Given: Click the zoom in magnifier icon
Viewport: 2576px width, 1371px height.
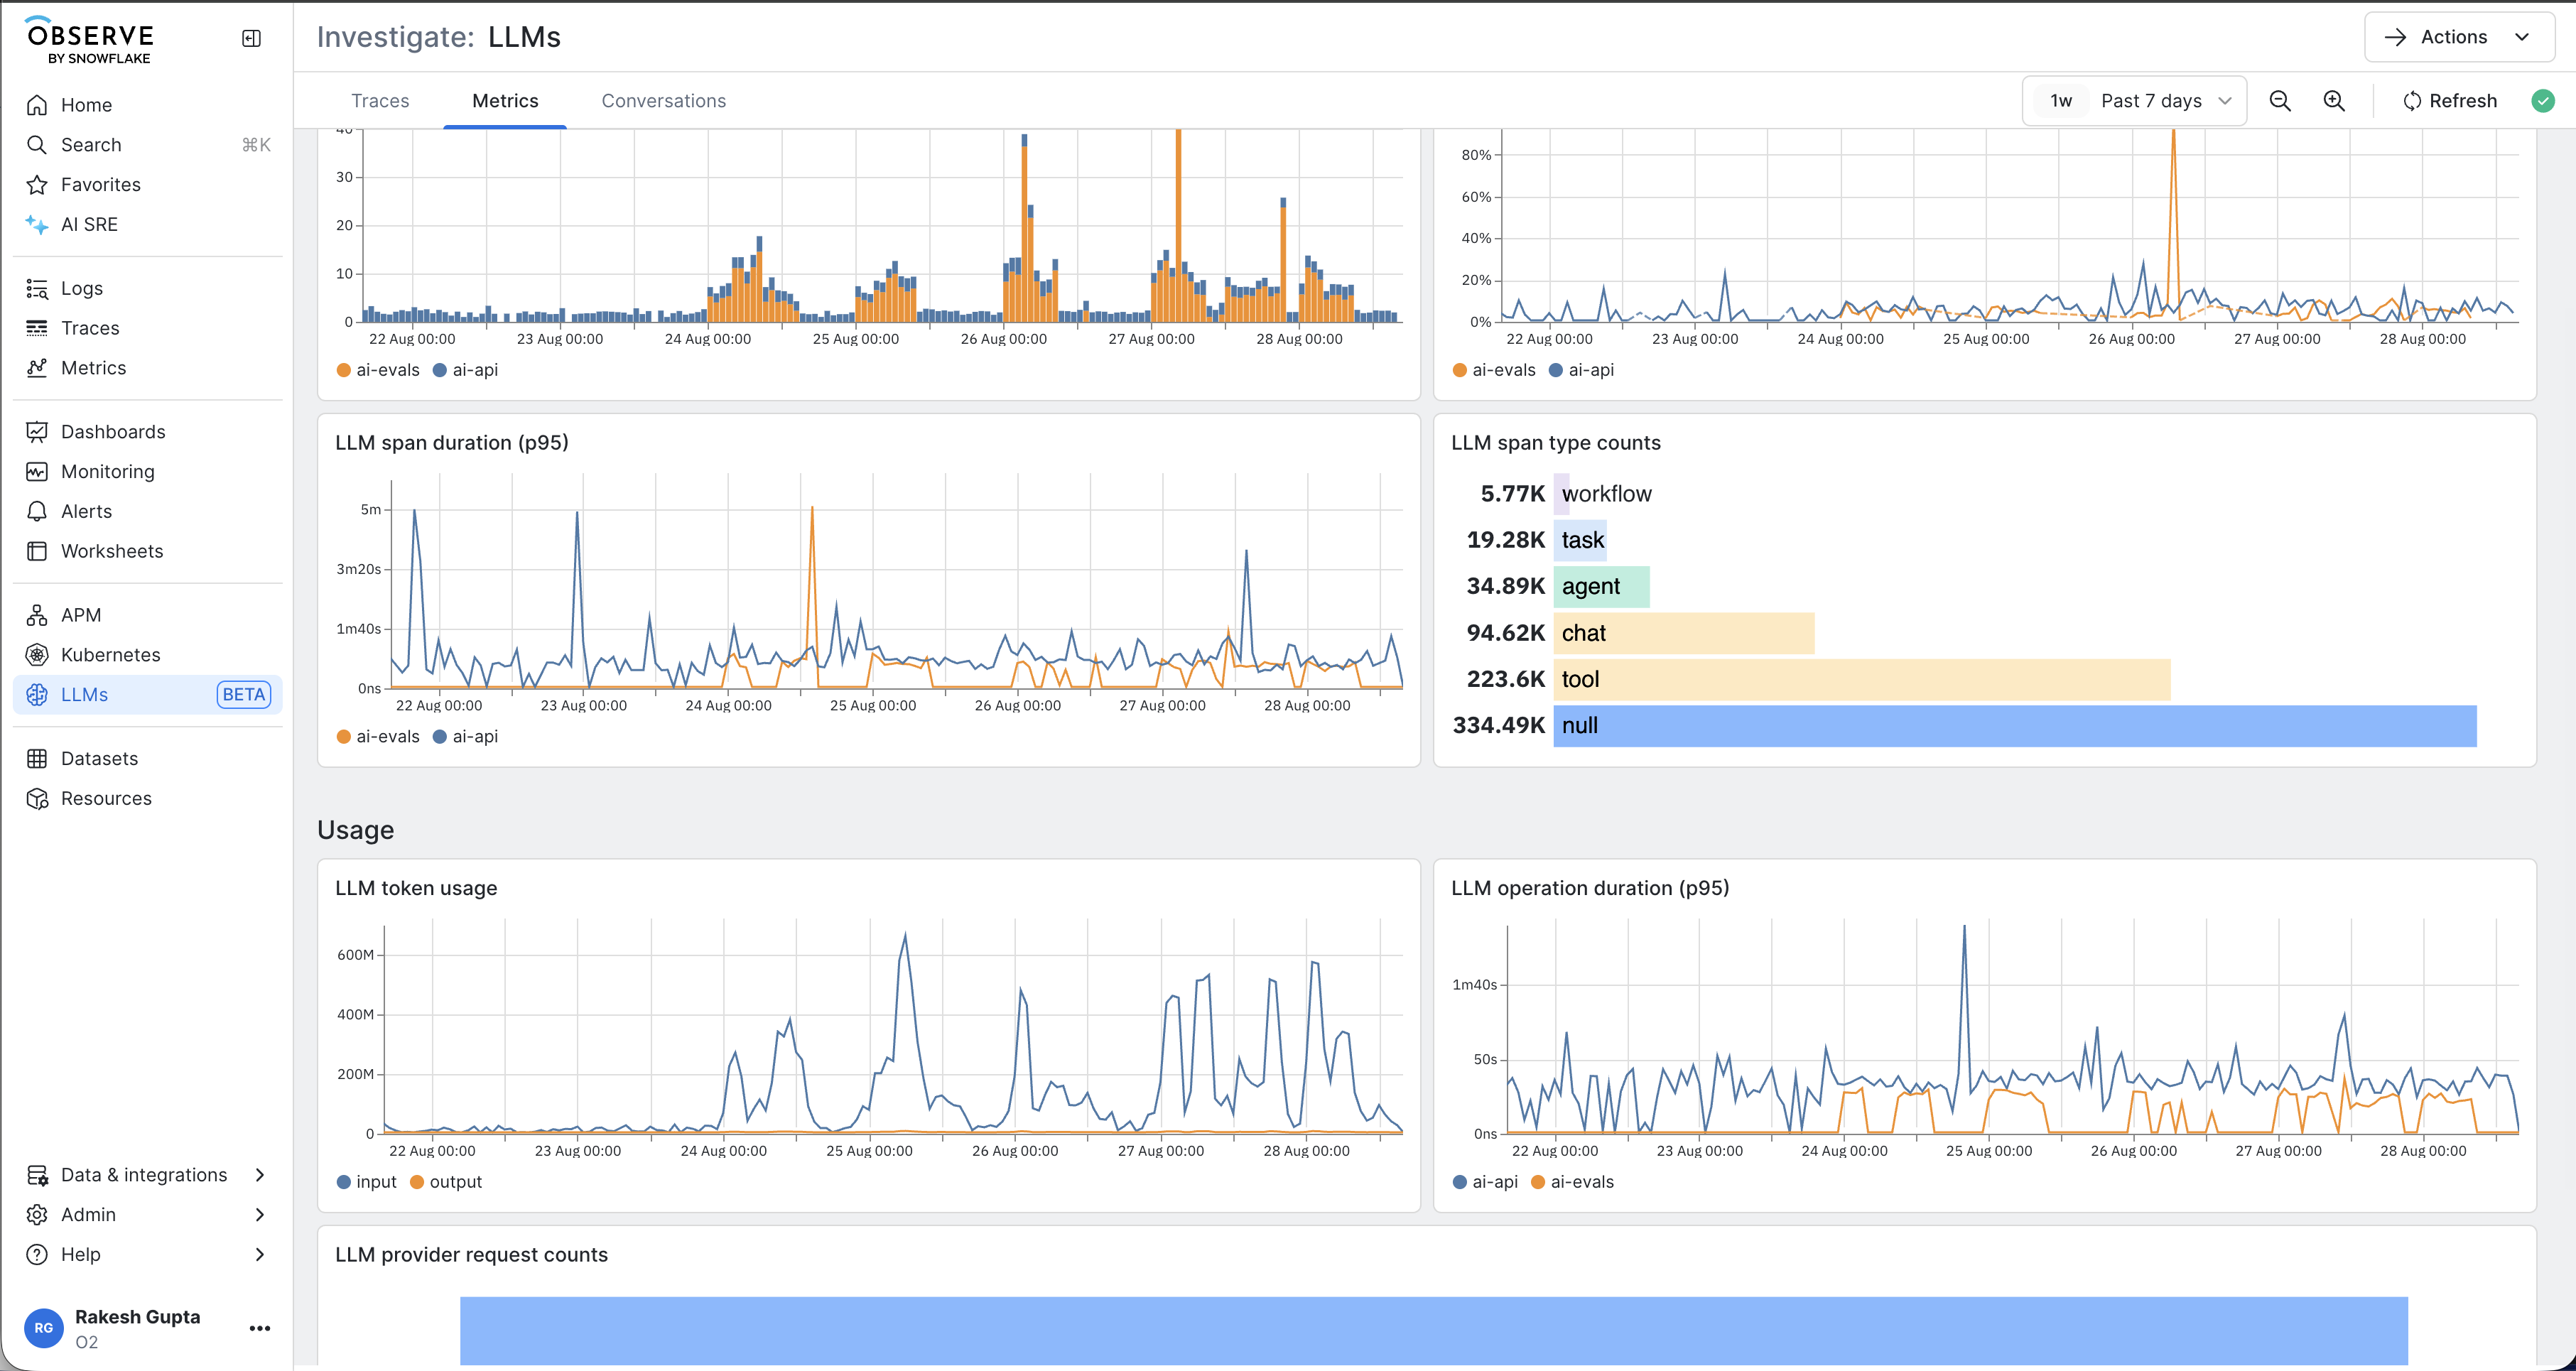Looking at the screenshot, I should click(x=2334, y=101).
